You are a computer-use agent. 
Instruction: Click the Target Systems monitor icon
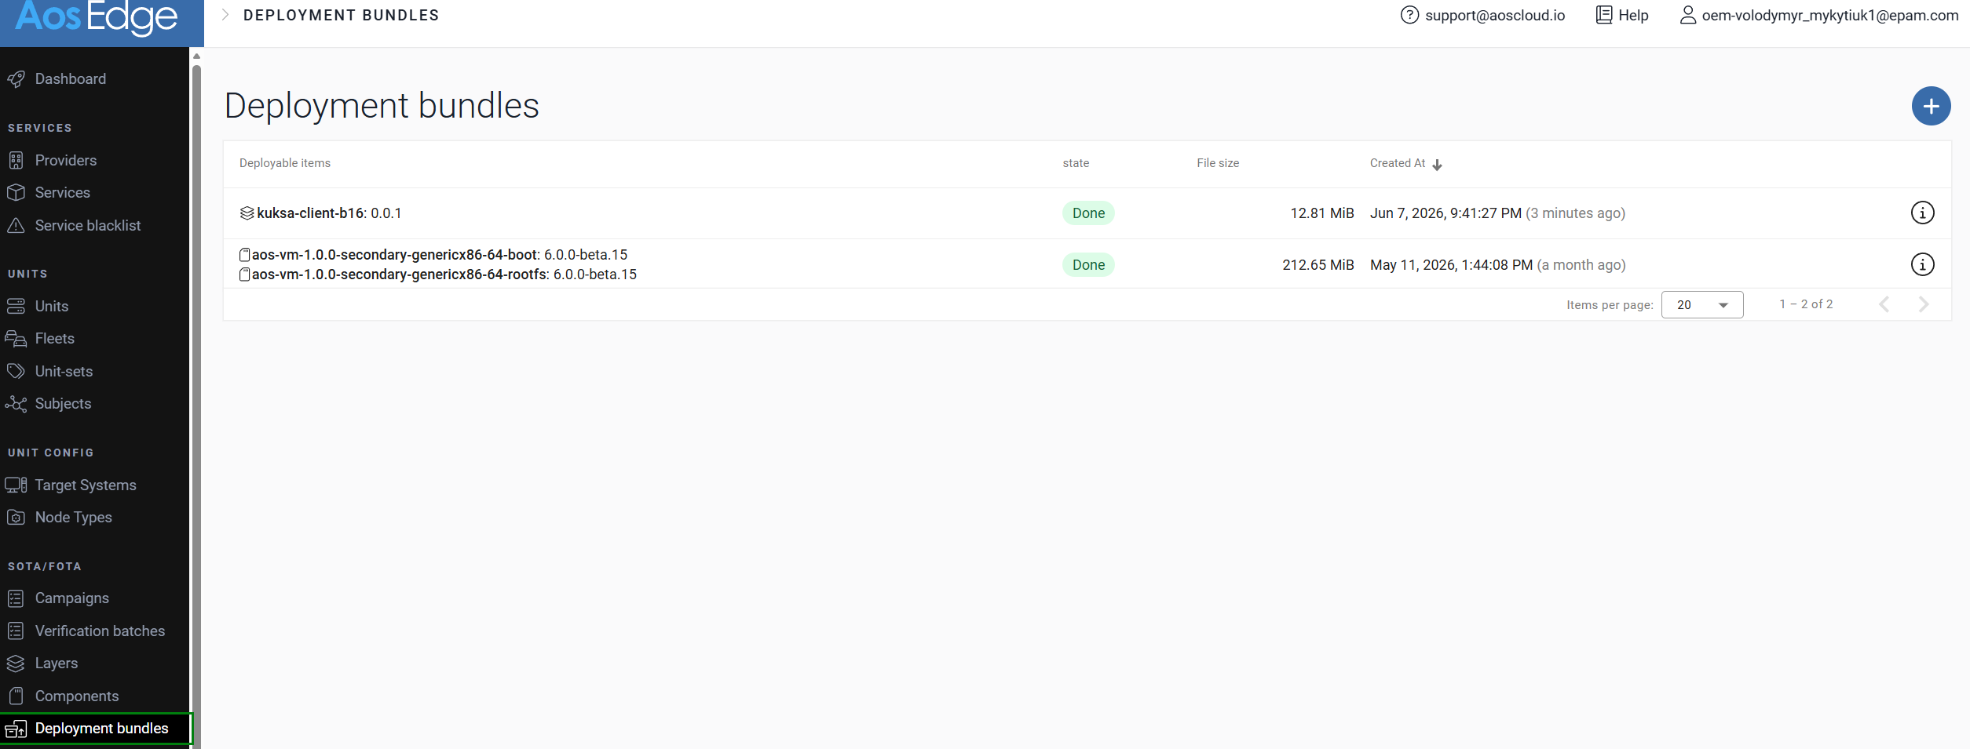pyautogui.click(x=16, y=485)
